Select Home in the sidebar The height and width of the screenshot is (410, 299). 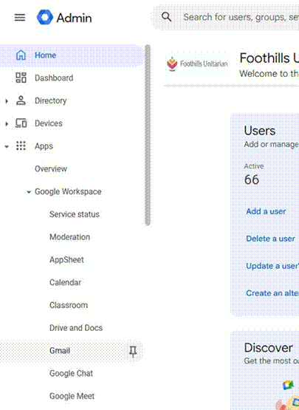(x=72, y=55)
